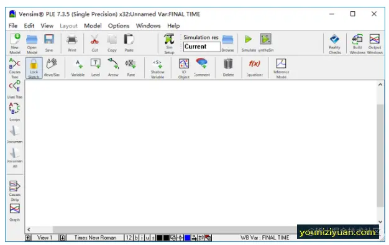Toggle the Lock Sketch tool
Viewport: 389px width, 245px height.
click(34, 68)
